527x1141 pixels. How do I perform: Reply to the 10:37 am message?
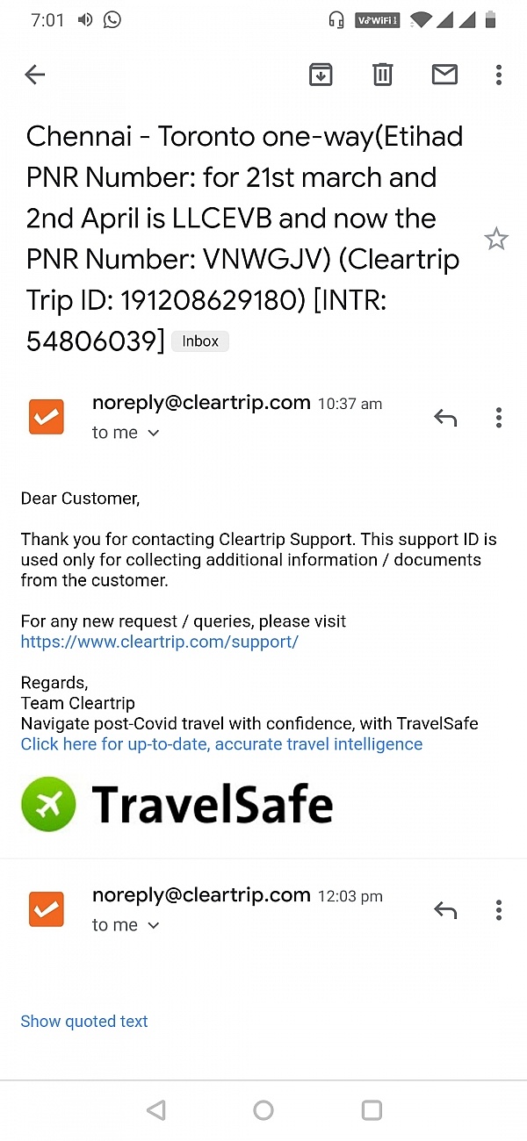coord(445,418)
